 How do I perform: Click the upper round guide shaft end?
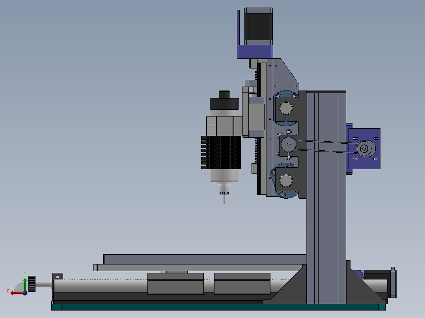tap(285, 107)
